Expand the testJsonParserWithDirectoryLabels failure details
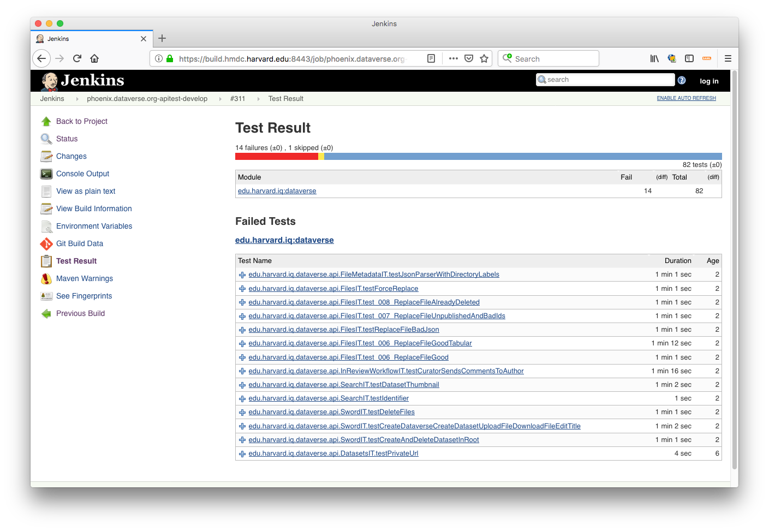Screen dimensions: 769x531 coord(242,275)
